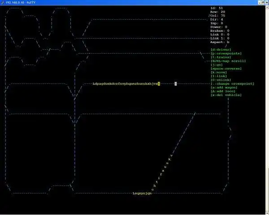Click the 'Id: 51' status line
Viewport: 269px width, 215px height.
point(217,8)
